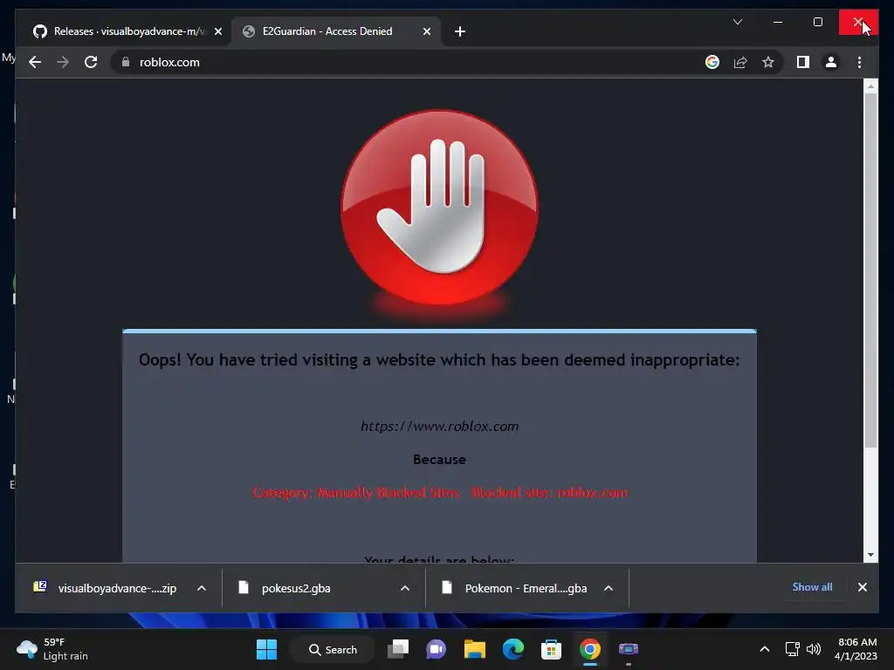Open the VisualBoyAdvance emulator taskbar icon
The width and height of the screenshot is (894, 670).
tap(629, 649)
